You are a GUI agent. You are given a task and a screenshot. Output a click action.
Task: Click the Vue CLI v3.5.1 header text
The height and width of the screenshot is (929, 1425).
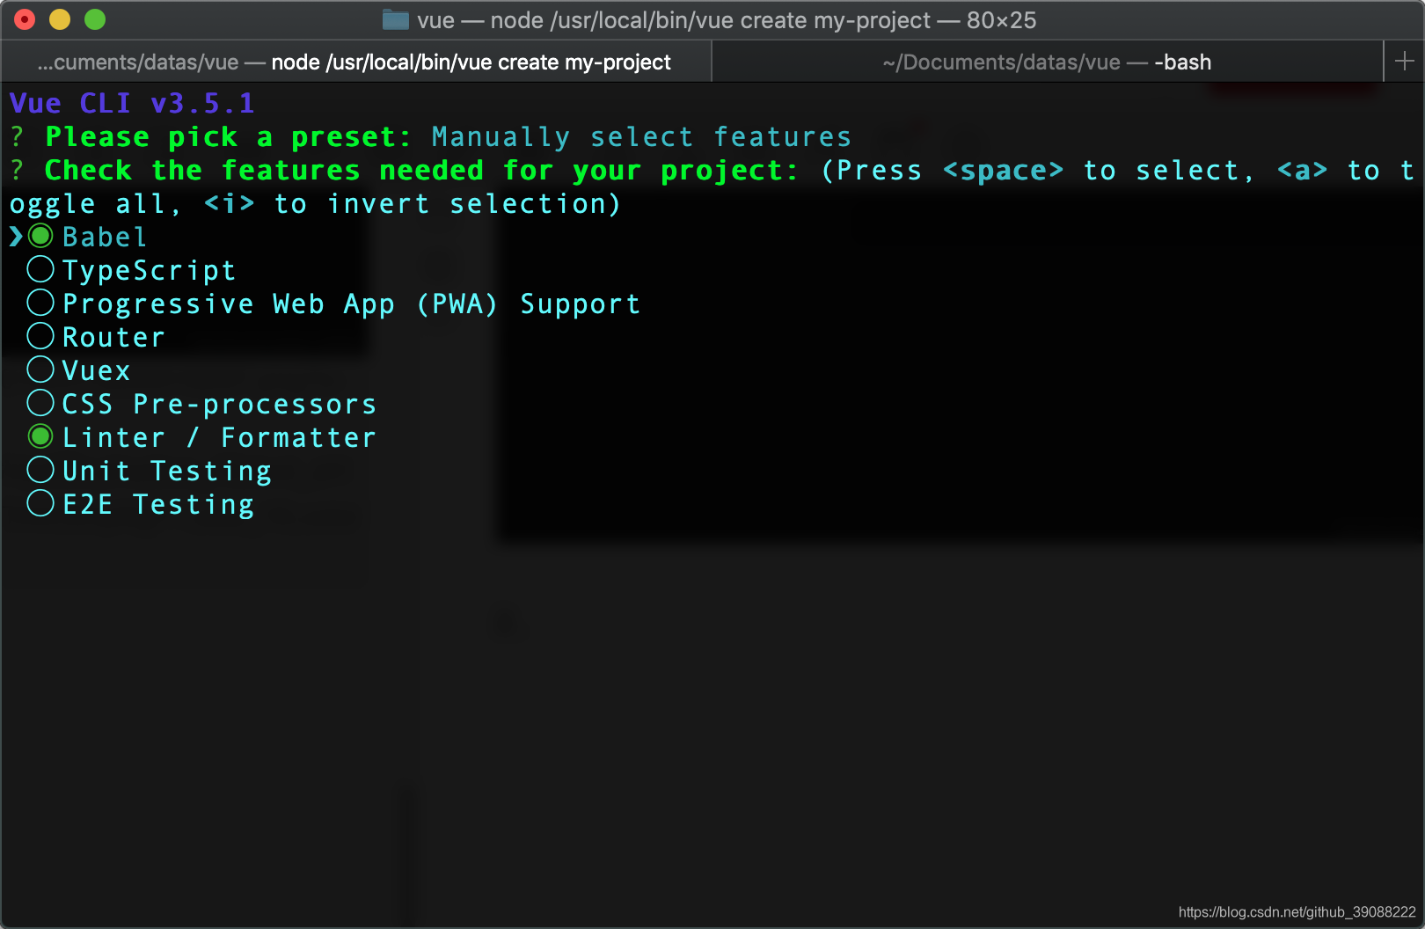coord(132,104)
